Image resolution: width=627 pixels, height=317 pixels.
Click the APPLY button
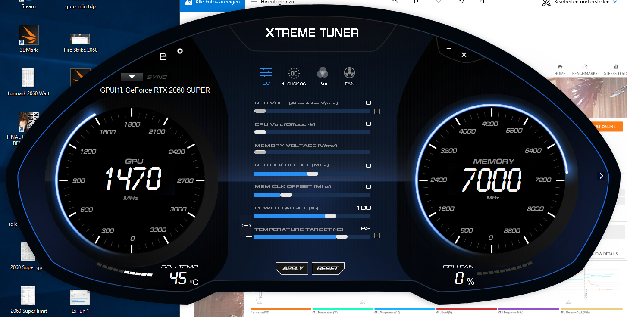[293, 268]
